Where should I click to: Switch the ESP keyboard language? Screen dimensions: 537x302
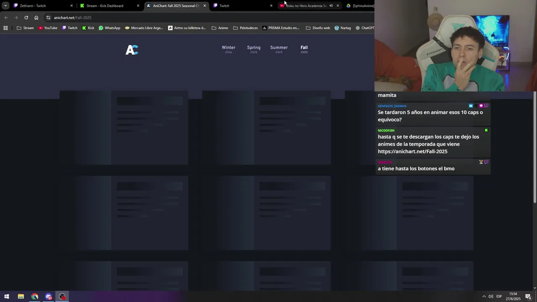[x=499, y=297]
